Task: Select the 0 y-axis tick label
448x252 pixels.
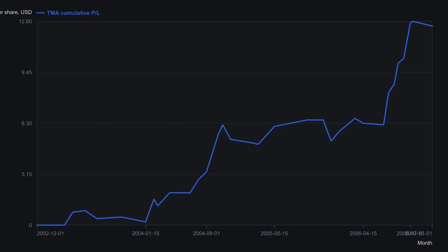Action: [x=30, y=225]
